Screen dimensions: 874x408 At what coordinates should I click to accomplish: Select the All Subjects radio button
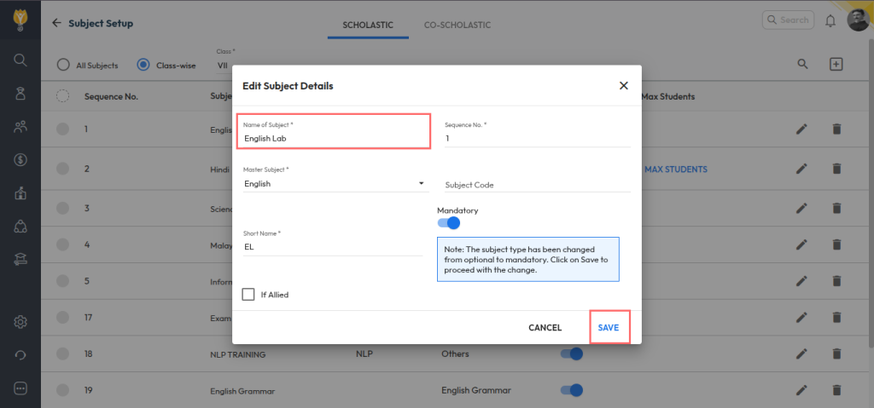point(63,65)
